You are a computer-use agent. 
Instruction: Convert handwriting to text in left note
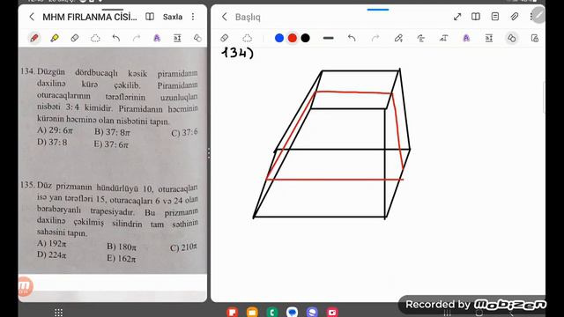(157, 38)
